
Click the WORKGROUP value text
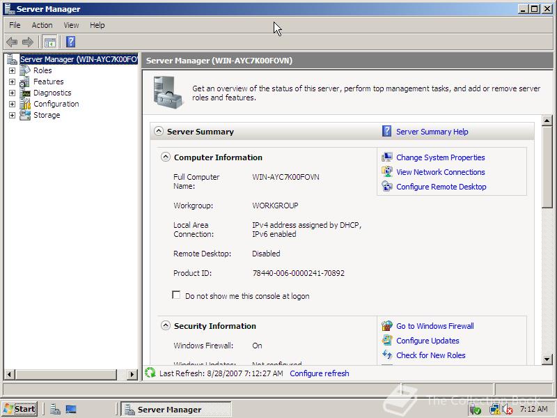click(275, 206)
